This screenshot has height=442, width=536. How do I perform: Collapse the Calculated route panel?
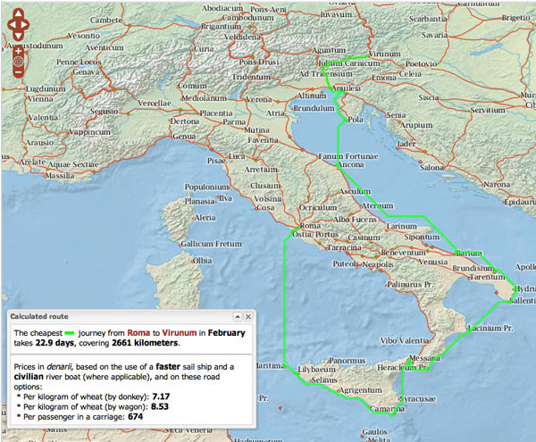tap(238, 317)
